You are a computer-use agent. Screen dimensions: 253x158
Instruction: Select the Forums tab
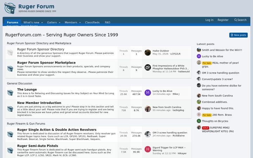pos(13,22)
